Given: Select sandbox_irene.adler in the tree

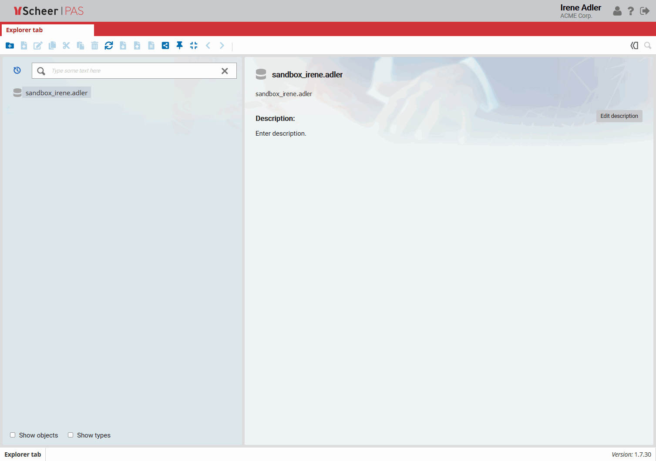Looking at the screenshot, I should click(57, 93).
